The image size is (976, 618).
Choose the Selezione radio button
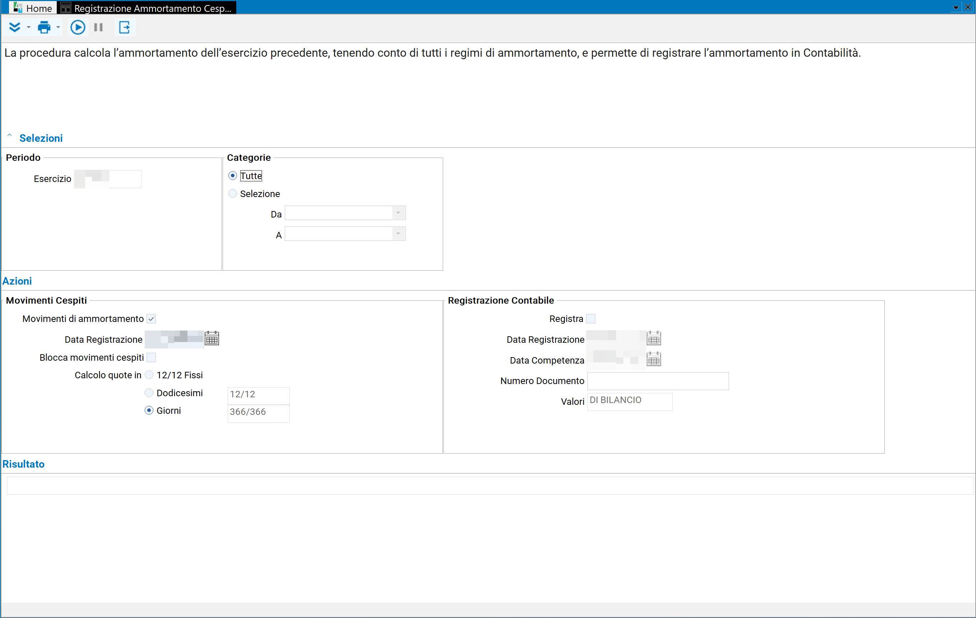coord(233,193)
